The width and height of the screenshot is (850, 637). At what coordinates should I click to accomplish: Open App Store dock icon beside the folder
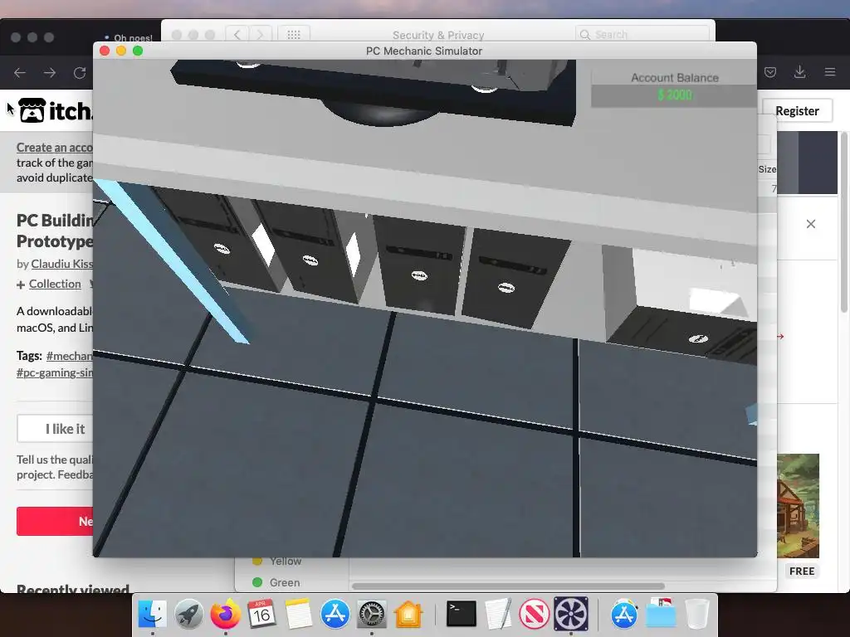[624, 614]
